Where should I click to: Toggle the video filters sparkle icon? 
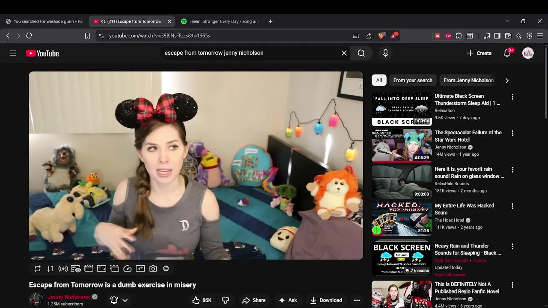(140, 269)
